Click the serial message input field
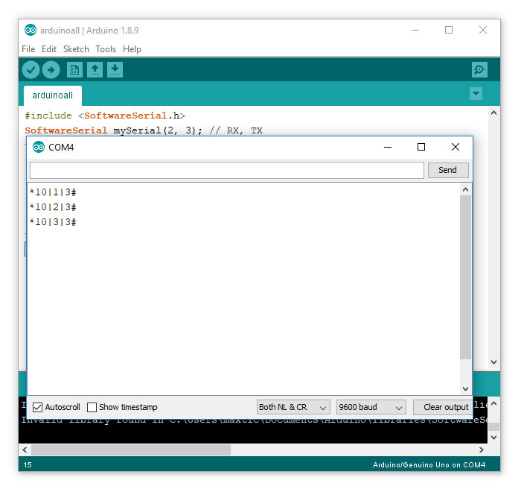Viewport: 524px width, 489px height. (x=227, y=171)
